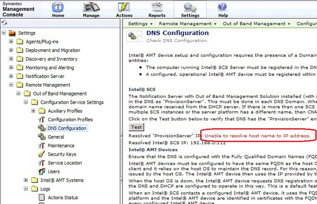Image resolution: width=317 pixels, height=204 pixels.
Task: Expand the Intel AMT Systems node
Action: [x=26, y=180]
